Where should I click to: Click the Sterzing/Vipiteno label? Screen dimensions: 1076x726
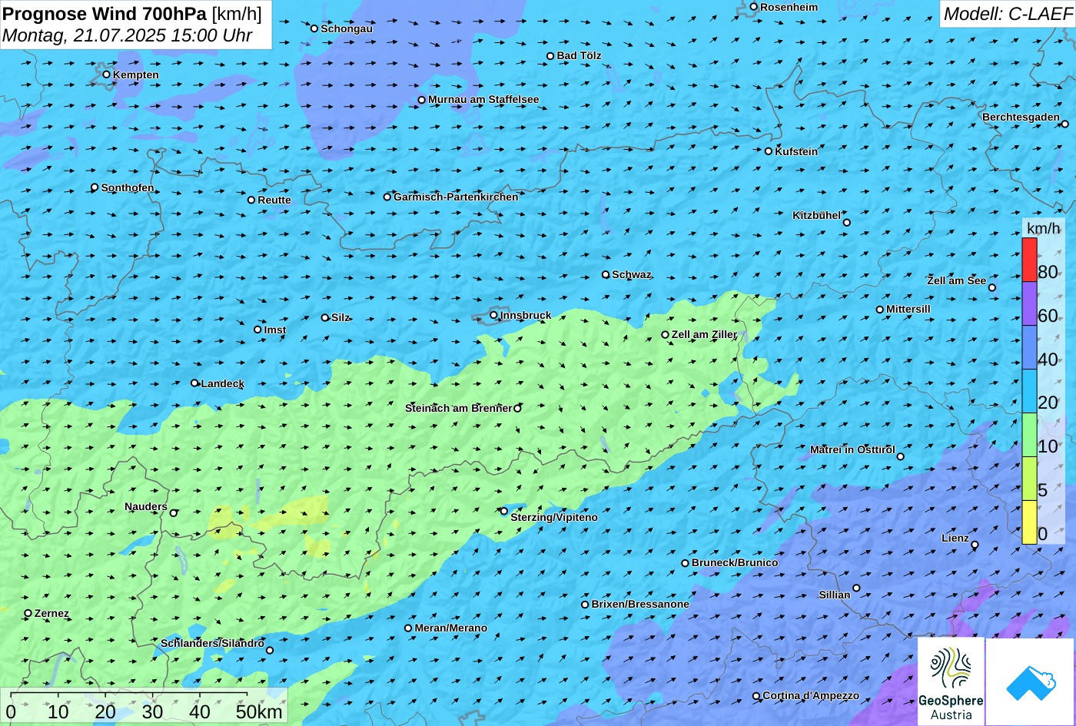click(x=554, y=517)
